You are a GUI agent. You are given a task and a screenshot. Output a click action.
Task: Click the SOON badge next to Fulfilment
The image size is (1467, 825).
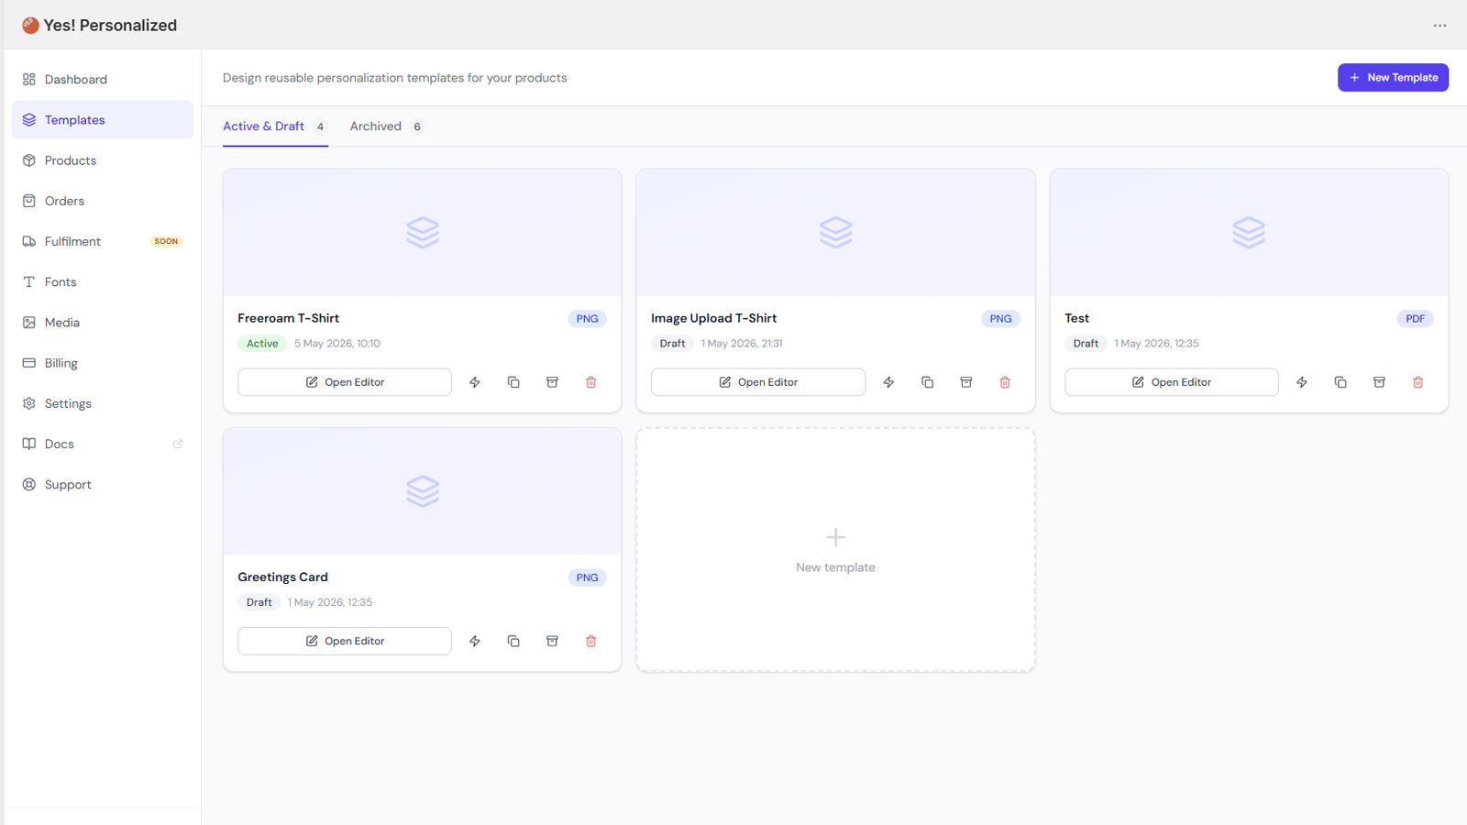166,241
